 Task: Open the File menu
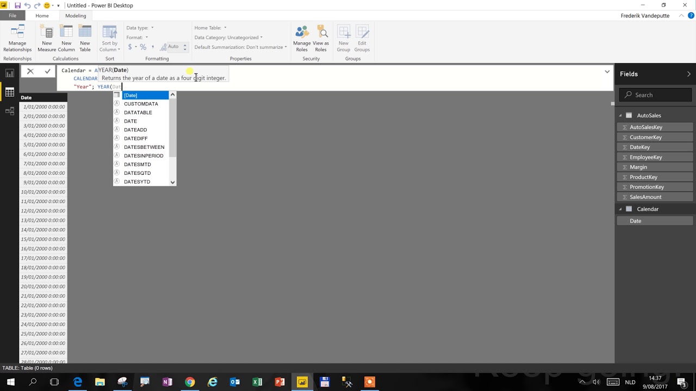click(x=12, y=16)
